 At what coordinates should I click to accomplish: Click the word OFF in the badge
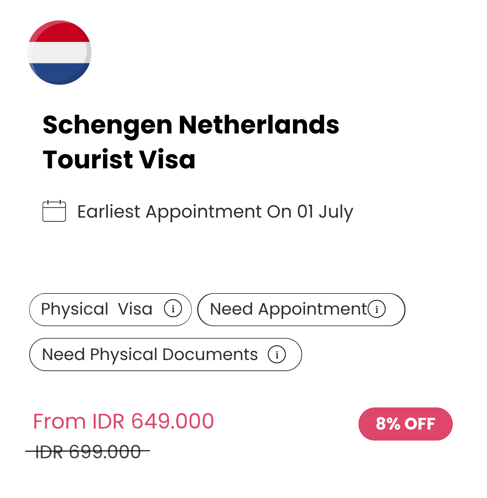pos(420,424)
